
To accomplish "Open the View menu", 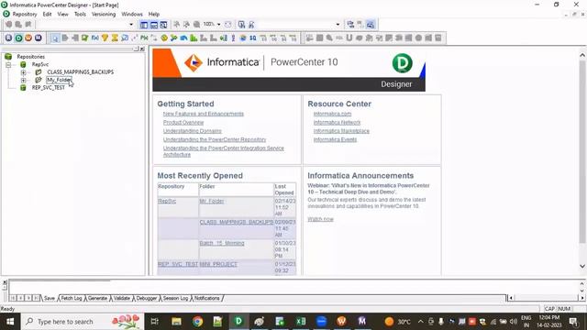I will coord(63,15).
